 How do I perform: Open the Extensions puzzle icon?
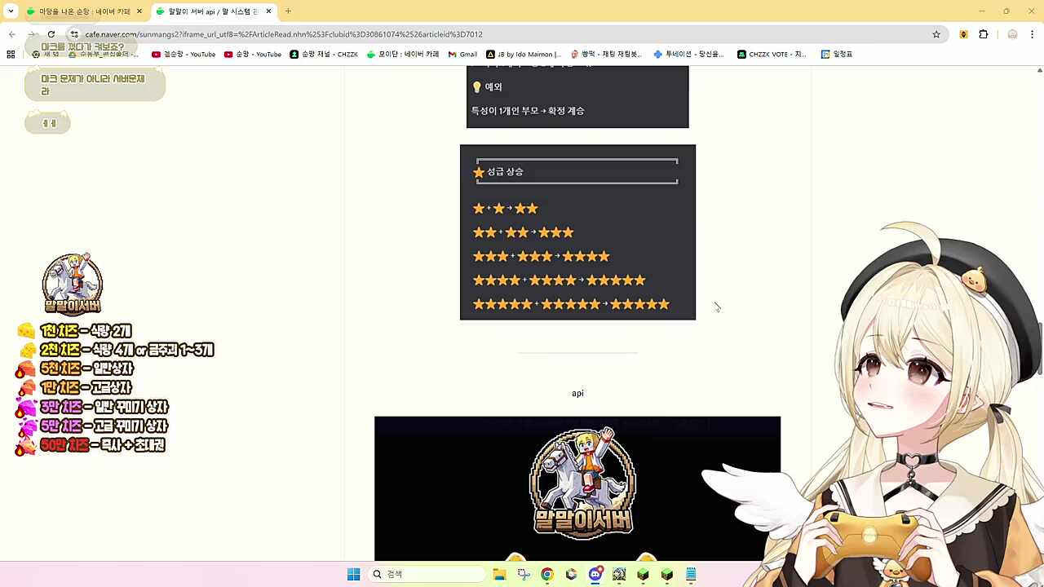tap(983, 34)
